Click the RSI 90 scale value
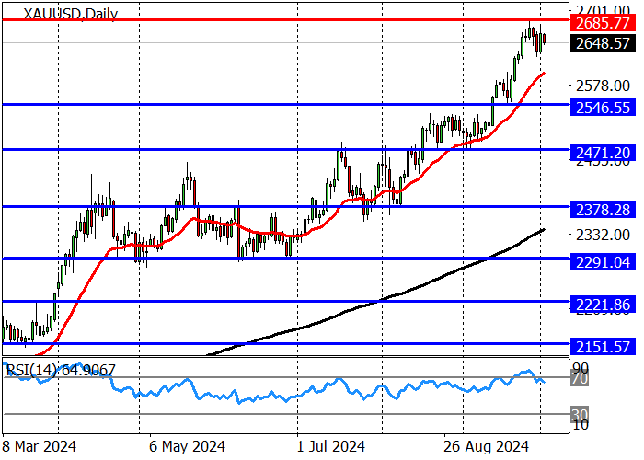This screenshot has height=460, width=644. tap(580, 368)
